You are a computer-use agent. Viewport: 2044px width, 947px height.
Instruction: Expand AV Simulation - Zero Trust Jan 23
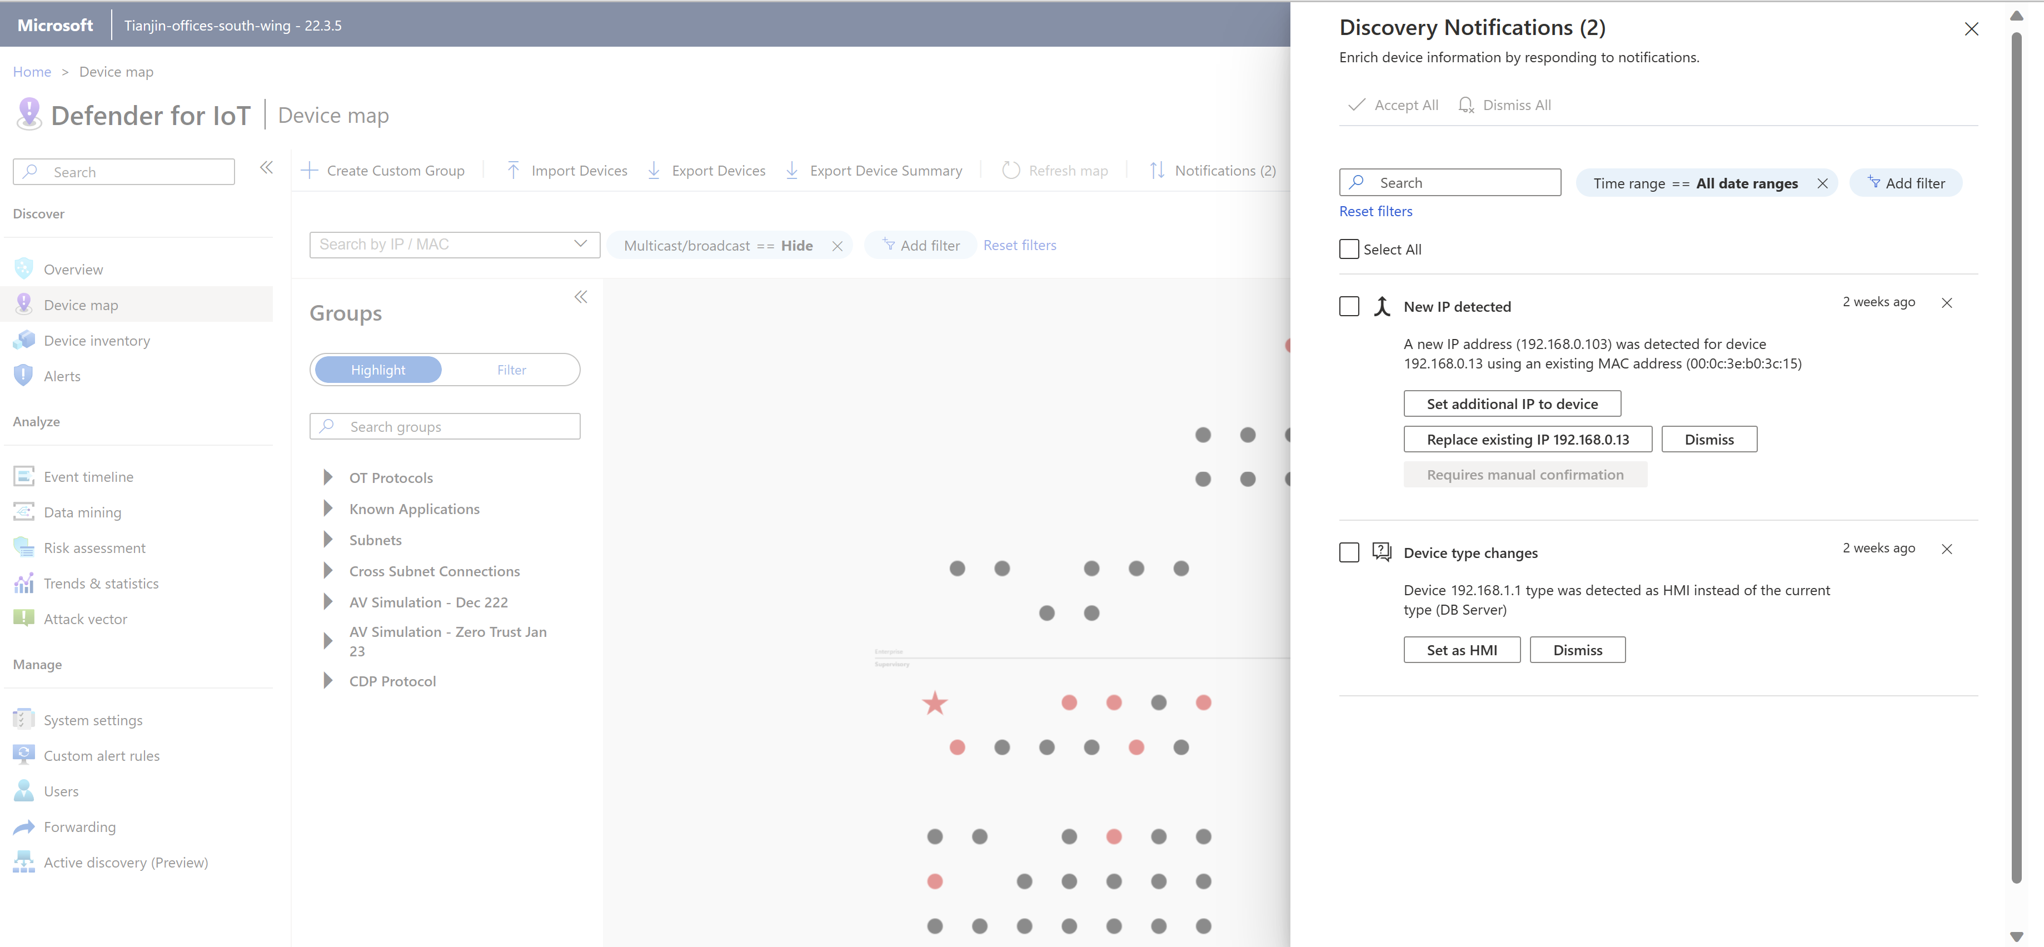[328, 641]
